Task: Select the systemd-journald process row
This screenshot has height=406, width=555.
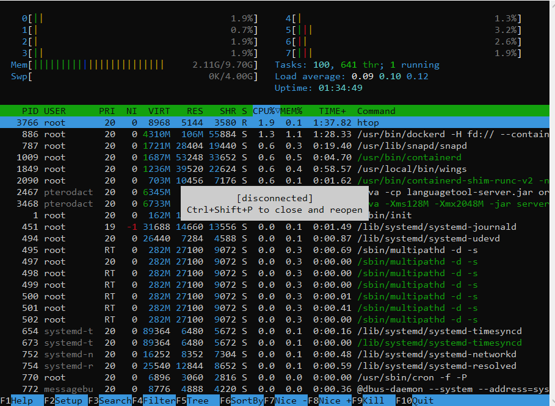Action: 275,227
